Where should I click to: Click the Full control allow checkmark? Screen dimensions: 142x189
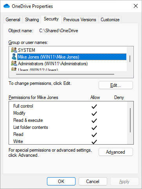click(x=94, y=106)
